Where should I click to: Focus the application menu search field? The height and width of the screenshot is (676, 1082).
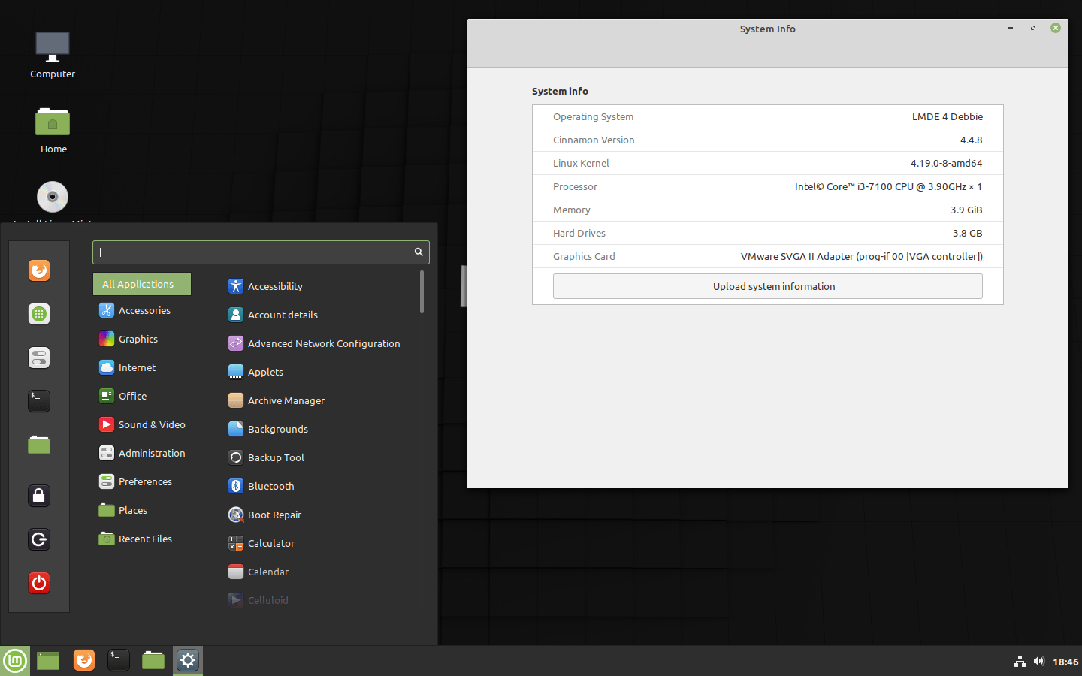(261, 252)
